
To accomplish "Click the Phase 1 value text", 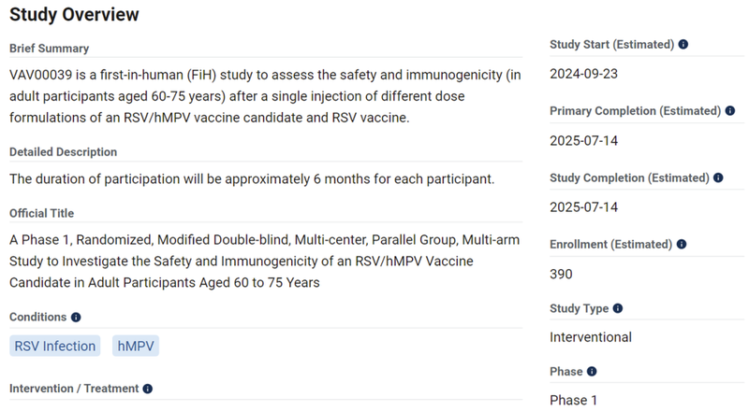I will pos(574,400).
